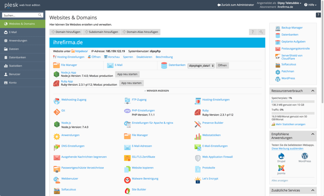Open the dipsylogin_data1 database dropdown

201,66
